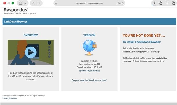The image size is (177, 105).
Task: Go back with the back arrow
Action: (x=33, y=3)
